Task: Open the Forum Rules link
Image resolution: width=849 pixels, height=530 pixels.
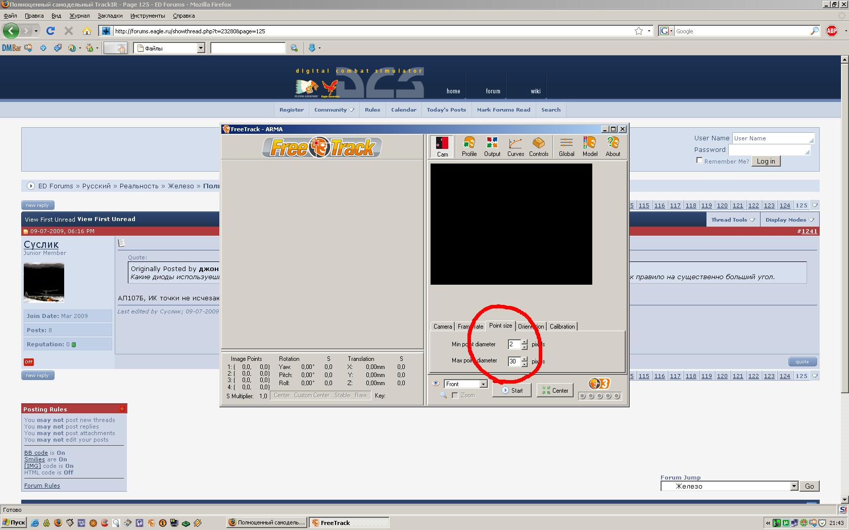Action: [42, 486]
